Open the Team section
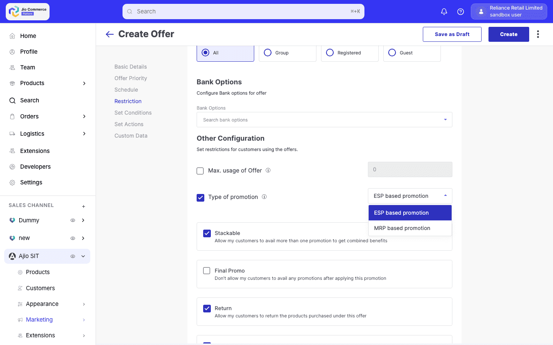Screen dimensions: 553x345 27,67
